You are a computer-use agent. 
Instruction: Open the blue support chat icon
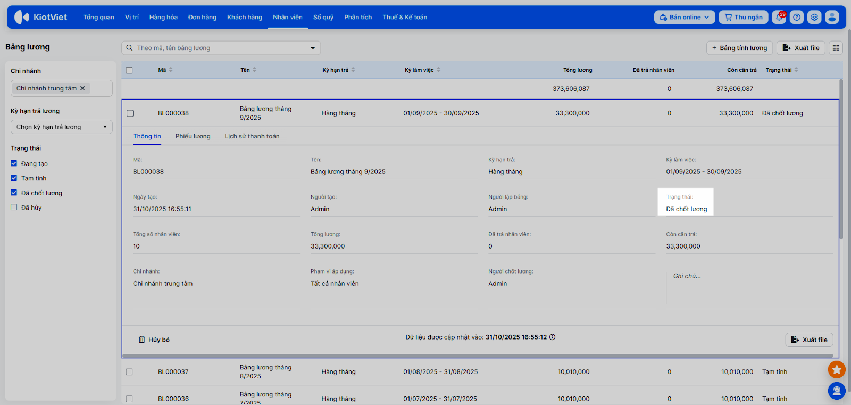837,391
